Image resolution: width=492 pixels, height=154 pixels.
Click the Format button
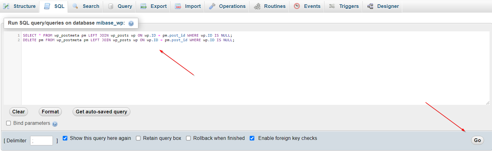[50, 112]
